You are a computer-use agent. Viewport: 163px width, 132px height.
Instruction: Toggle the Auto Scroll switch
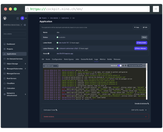[120, 66]
